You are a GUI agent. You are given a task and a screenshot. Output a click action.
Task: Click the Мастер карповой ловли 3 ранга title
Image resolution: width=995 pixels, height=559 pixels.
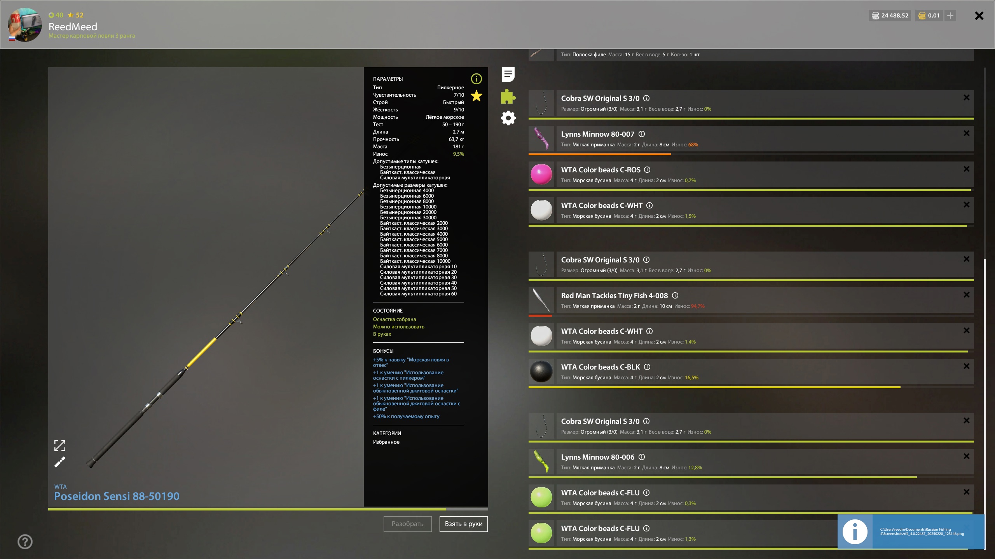[92, 36]
